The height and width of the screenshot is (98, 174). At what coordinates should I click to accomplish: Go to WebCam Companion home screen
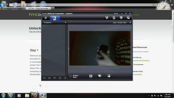46,18
